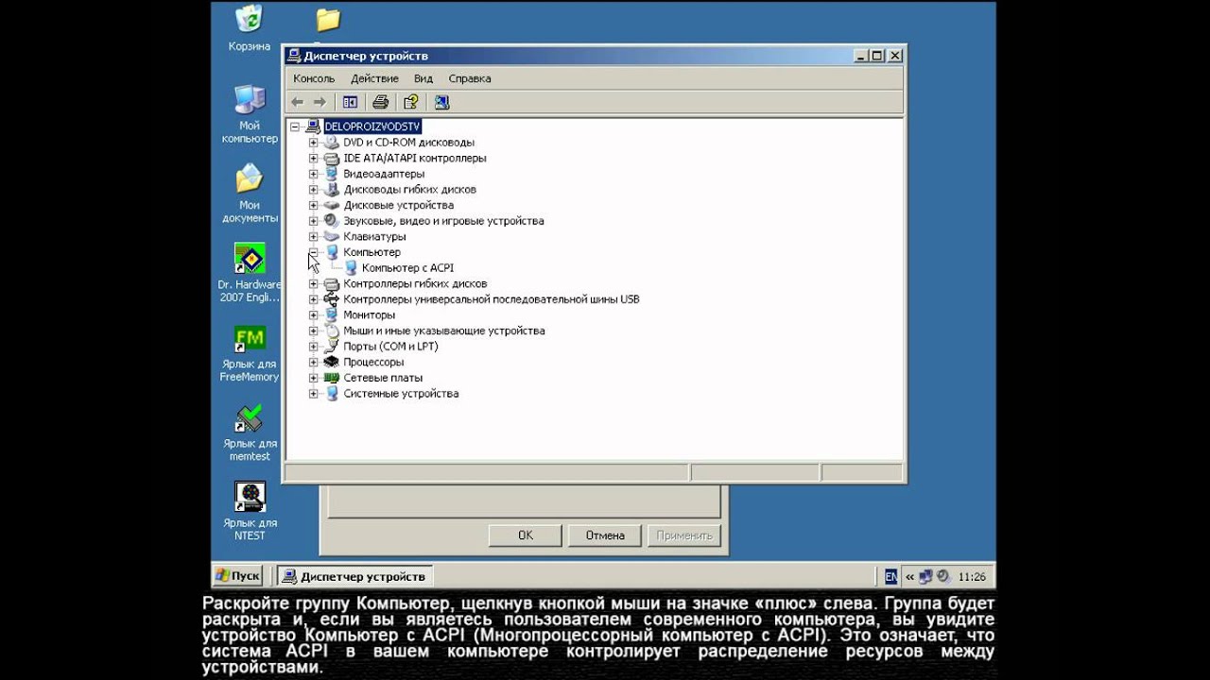
Task: Click the volume icon in system tray
Action: click(x=942, y=576)
